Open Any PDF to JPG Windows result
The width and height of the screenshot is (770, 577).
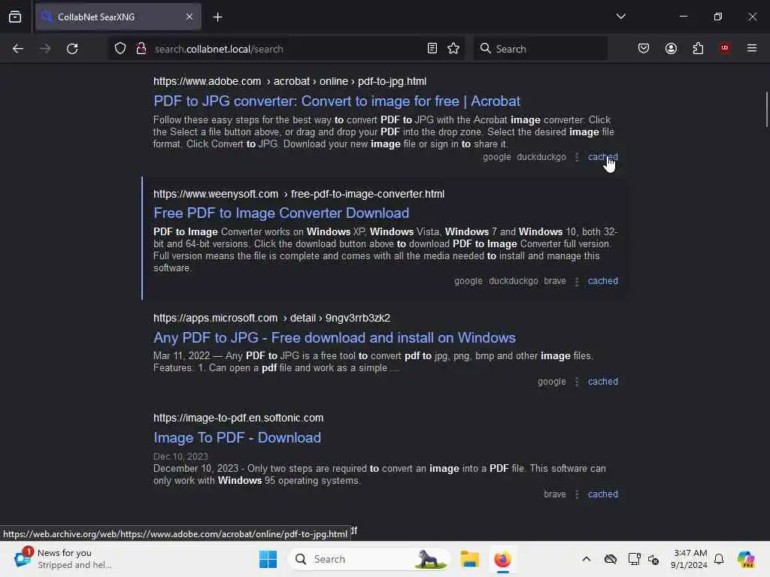tap(335, 337)
